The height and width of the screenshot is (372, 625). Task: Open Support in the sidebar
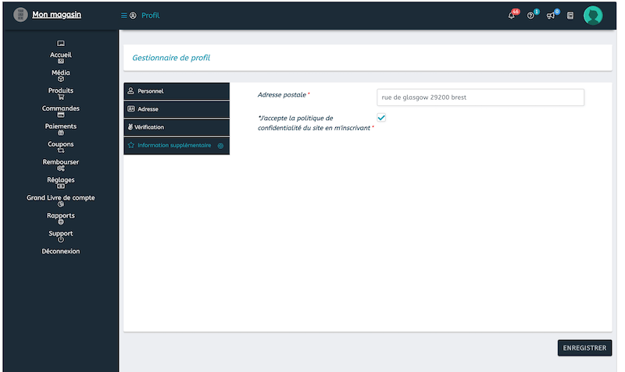click(61, 233)
